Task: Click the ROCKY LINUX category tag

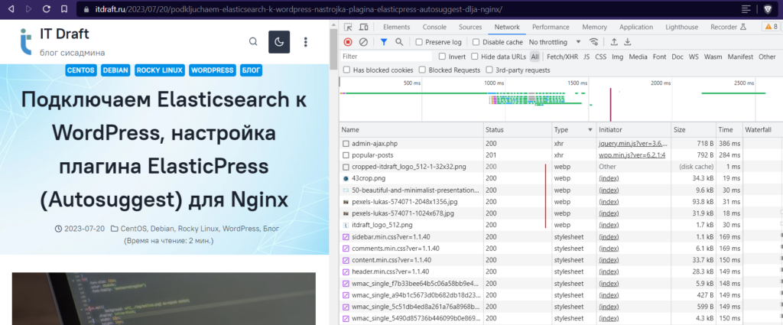Action: tap(160, 70)
